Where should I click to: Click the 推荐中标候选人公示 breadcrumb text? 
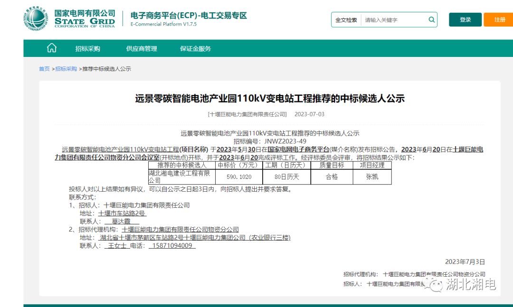[x=107, y=69]
